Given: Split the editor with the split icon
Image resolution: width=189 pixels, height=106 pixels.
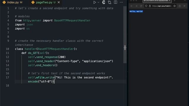Looking at the screenshot, I should tap(115, 2).
